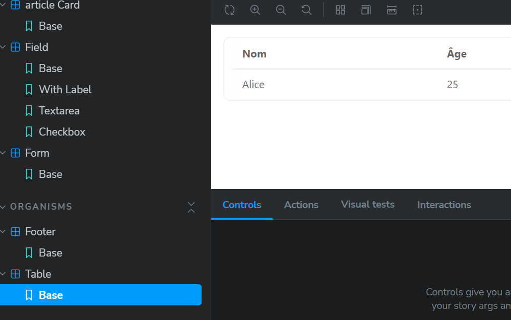Open the Visual tests tab
This screenshot has width=511, height=320.
[367, 204]
